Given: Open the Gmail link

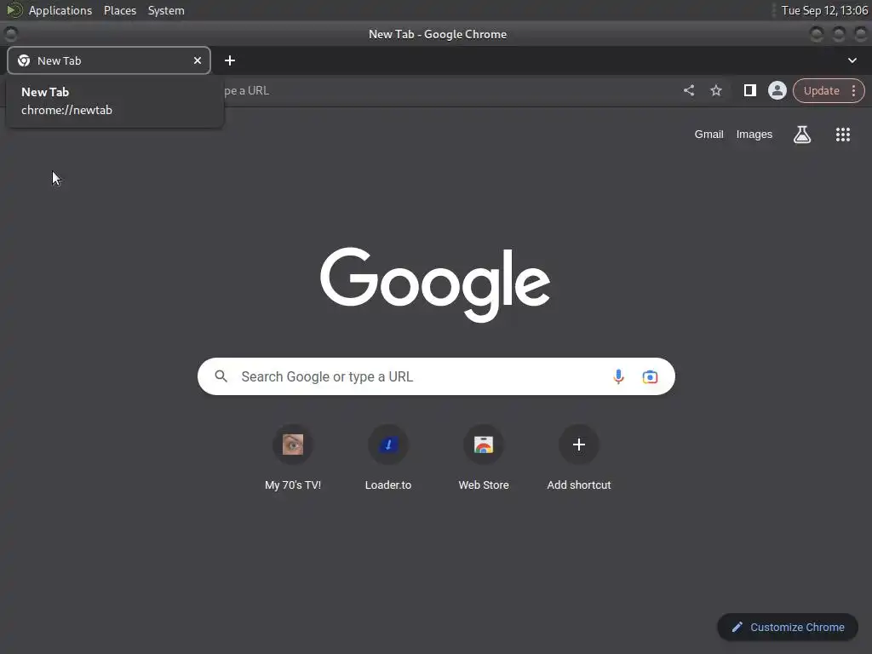Looking at the screenshot, I should [x=708, y=134].
